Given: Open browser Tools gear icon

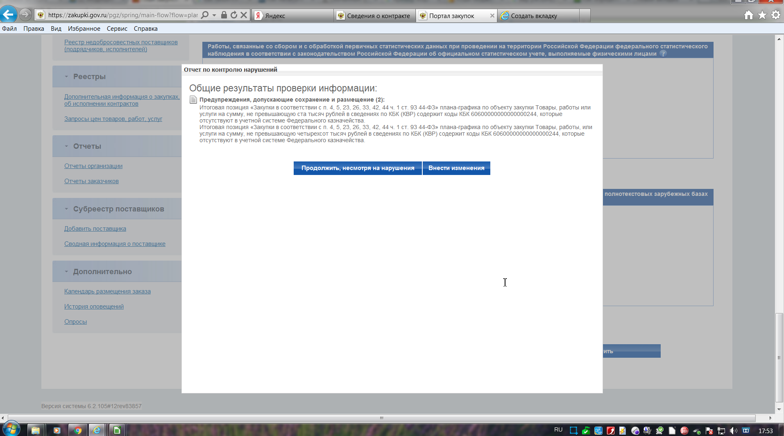Looking at the screenshot, I should pyautogui.click(x=775, y=15).
